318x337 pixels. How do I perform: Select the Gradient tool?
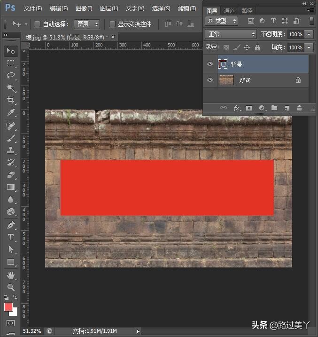(11, 187)
